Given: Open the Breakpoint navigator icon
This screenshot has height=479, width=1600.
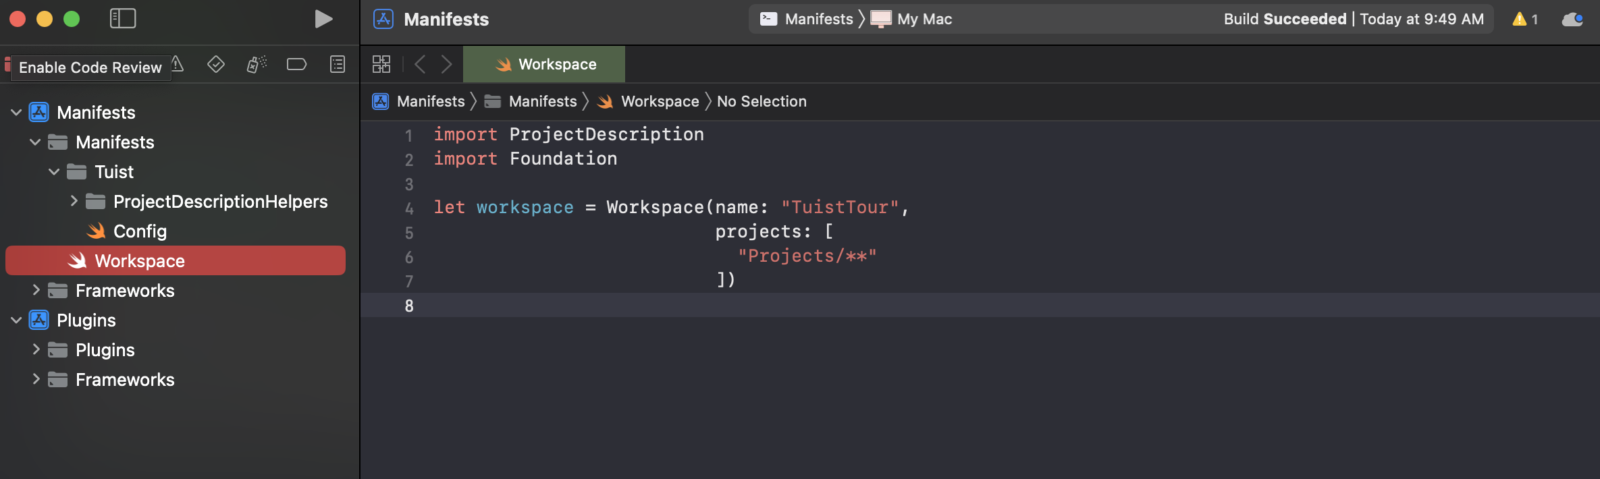Looking at the screenshot, I should pyautogui.click(x=296, y=64).
